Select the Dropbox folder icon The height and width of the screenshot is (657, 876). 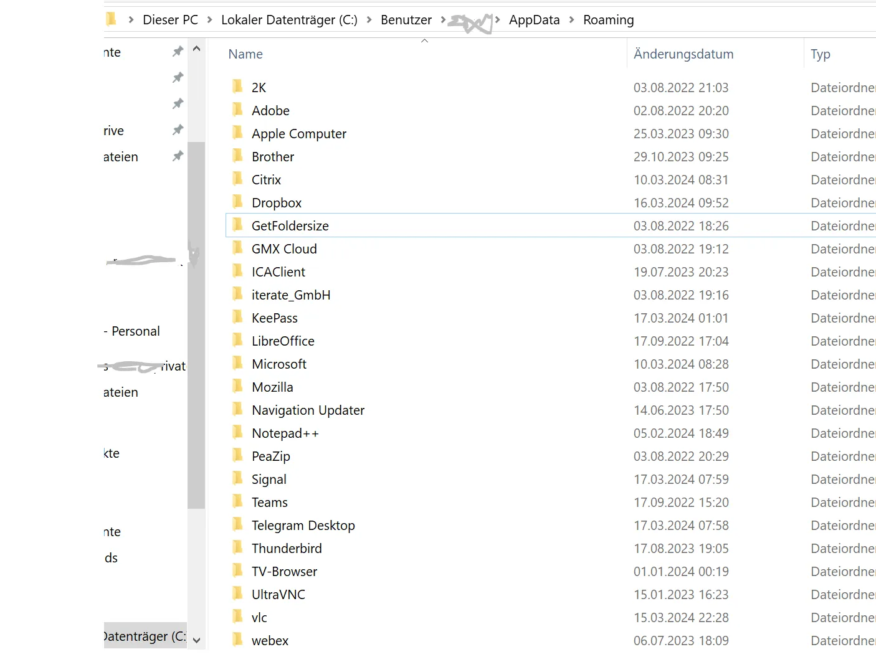tap(237, 202)
